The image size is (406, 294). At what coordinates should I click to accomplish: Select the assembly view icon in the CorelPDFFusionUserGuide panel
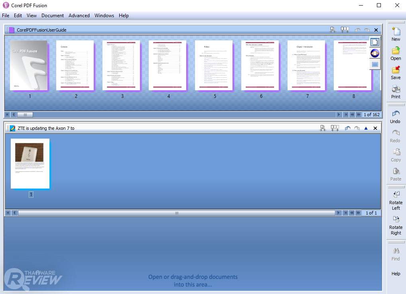pyautogui.click(x=374, y=65)
